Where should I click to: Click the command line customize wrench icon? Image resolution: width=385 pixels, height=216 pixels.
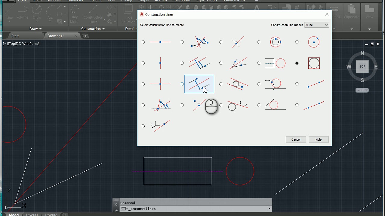tap(116, 210)
